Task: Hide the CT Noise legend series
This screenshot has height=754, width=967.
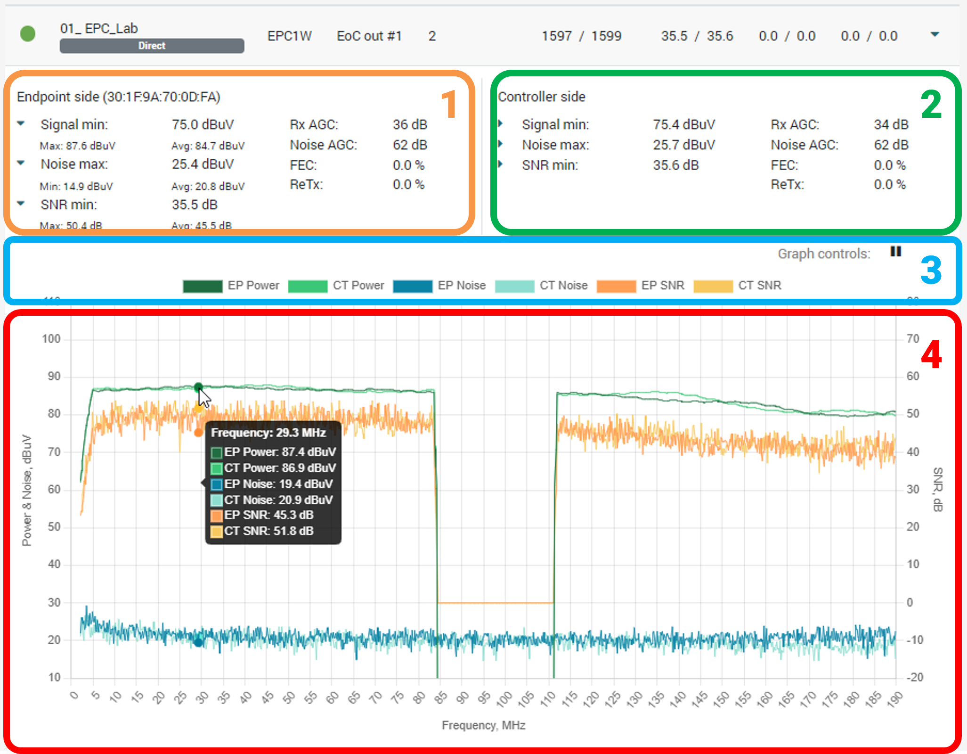Action: tap(514, 286)
